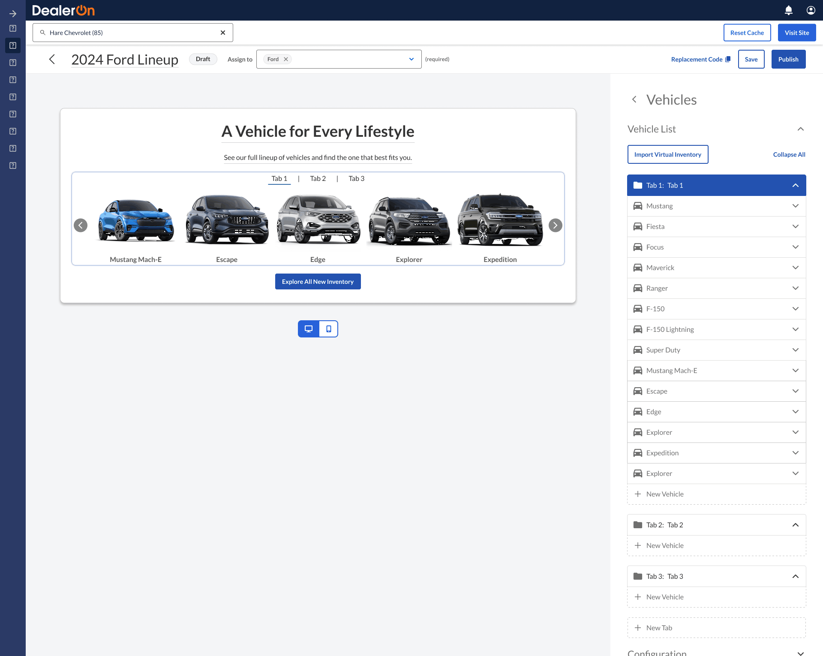The image size is (823, 656).
Task: Select the Expedition row in vehicle list
Action: (x=717, y=453)
